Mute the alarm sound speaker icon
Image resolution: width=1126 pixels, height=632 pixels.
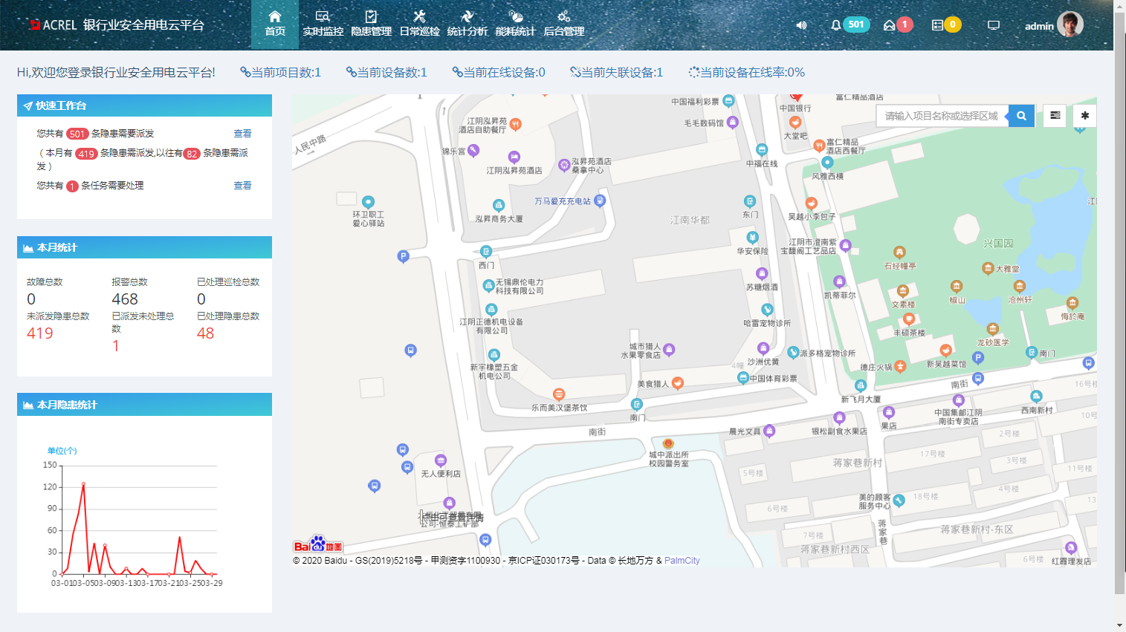pyautogui.click(x=801, y=25)
